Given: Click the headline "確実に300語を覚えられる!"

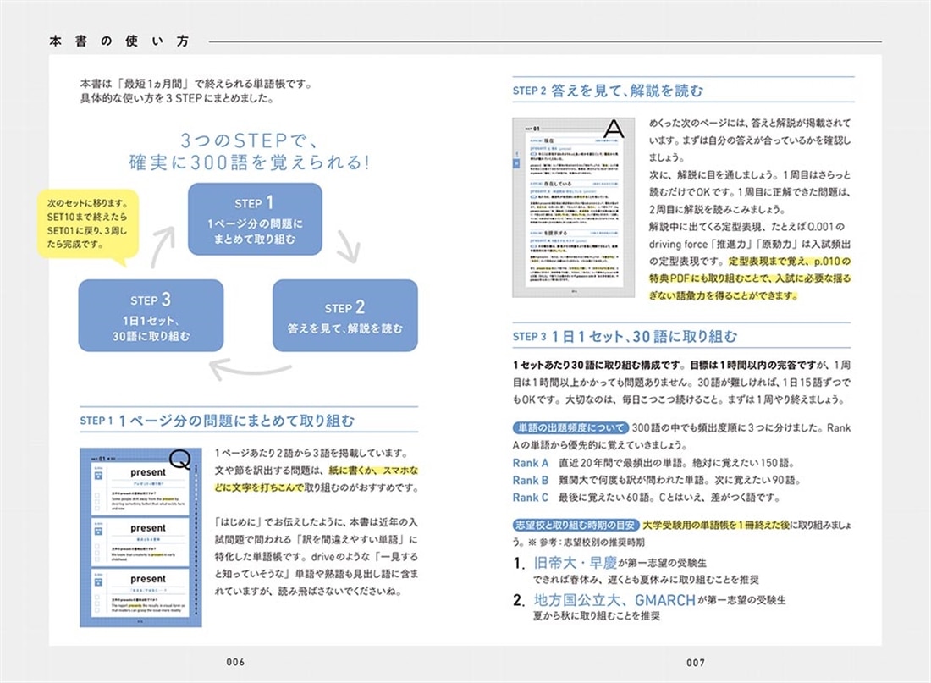Looking at the screenshot, I should point(250,162).
